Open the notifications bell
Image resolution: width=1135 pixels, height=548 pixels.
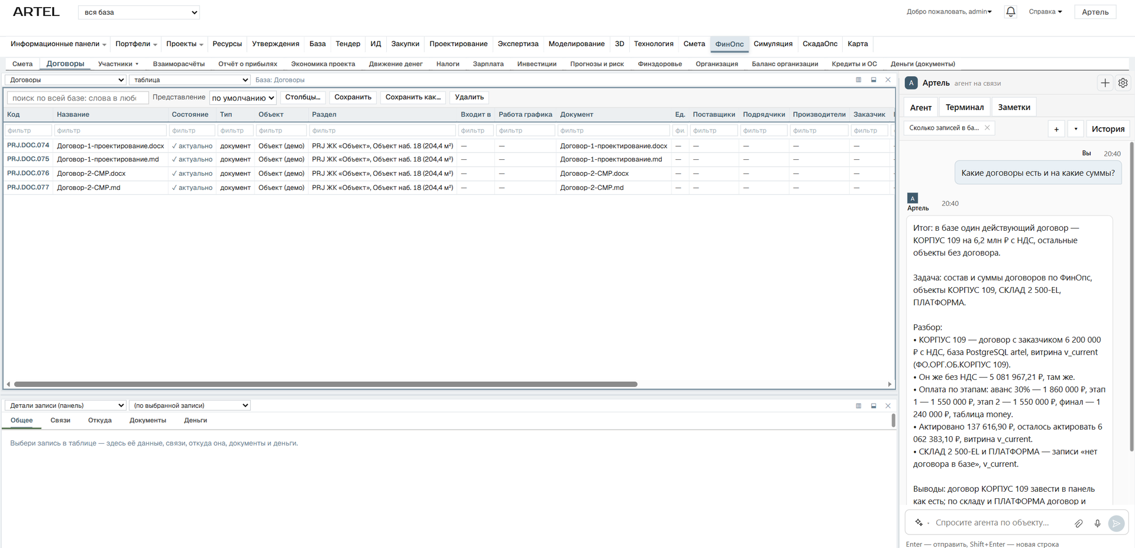tap(1010, 12)
